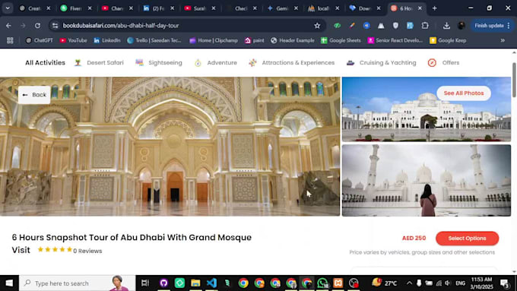
Task: Open File Explorer from taskbar
Action: coord(195,283)
